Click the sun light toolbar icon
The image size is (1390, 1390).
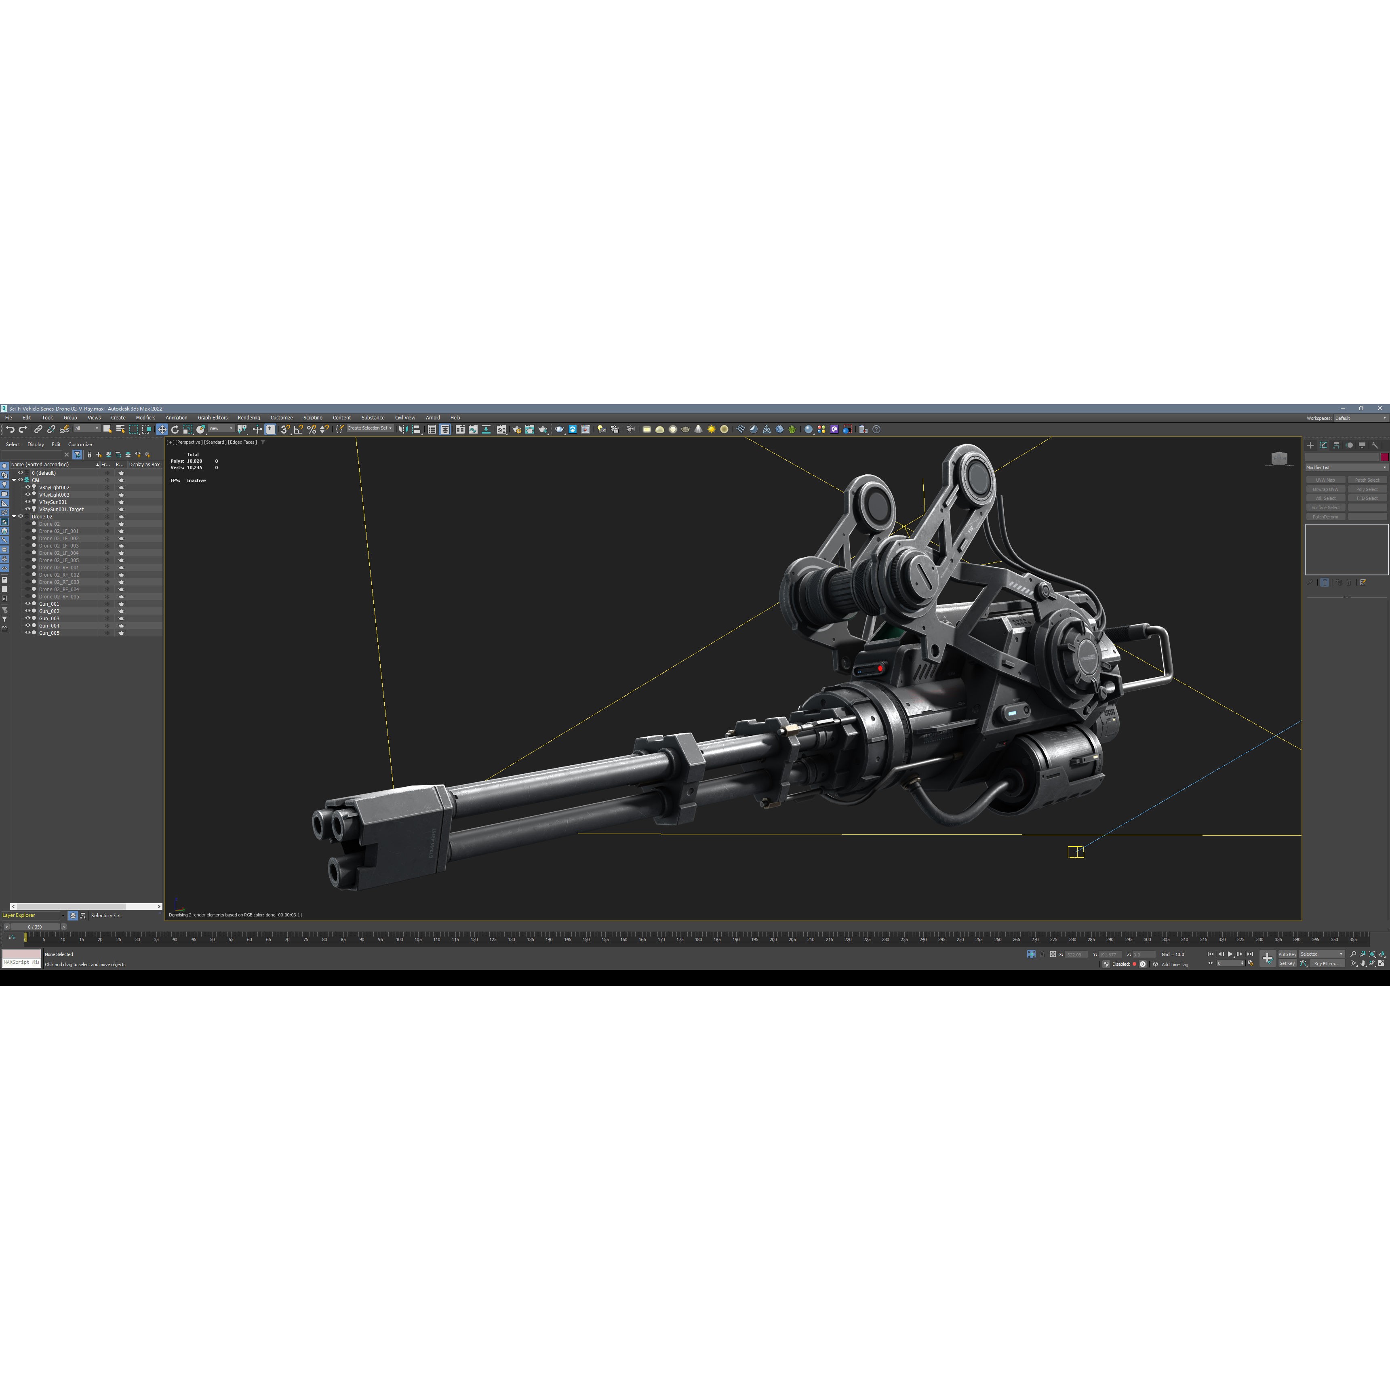click(x=712, y=430)
